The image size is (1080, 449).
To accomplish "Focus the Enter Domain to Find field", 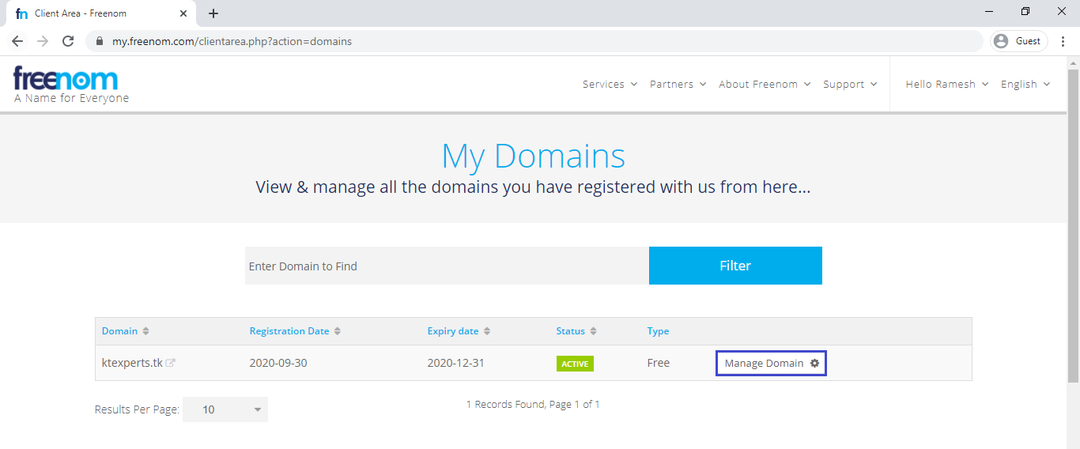I will tap(447, 266).
